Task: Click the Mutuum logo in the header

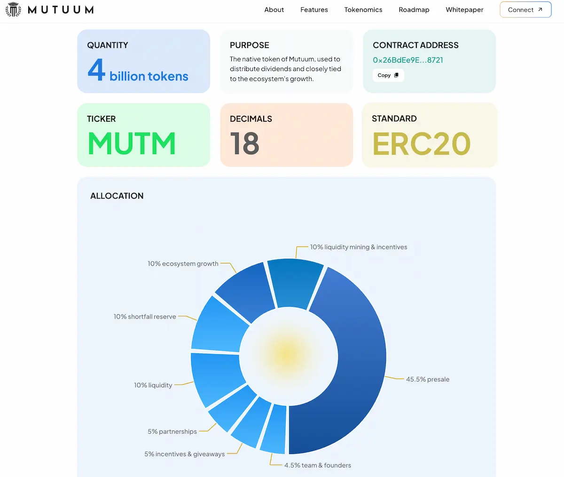Action: coord(49,9)
